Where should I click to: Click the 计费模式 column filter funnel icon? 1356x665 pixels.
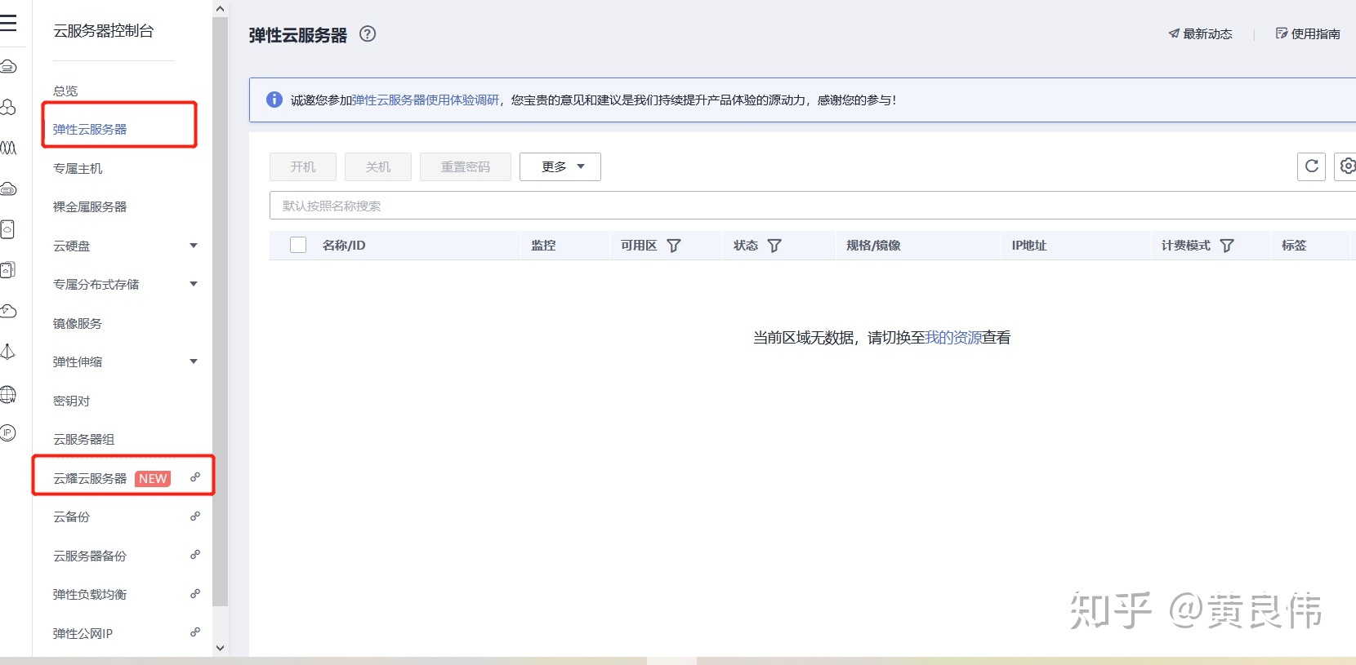pyautogui.click(x=1227, y=246)
